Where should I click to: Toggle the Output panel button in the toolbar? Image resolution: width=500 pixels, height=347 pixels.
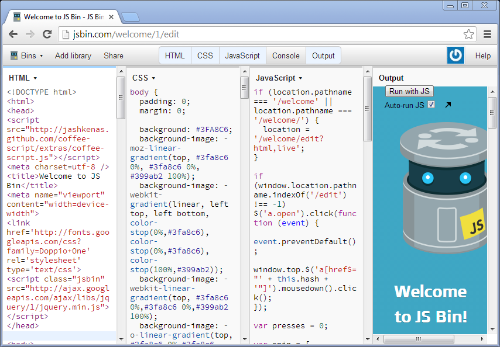(323, 55)
